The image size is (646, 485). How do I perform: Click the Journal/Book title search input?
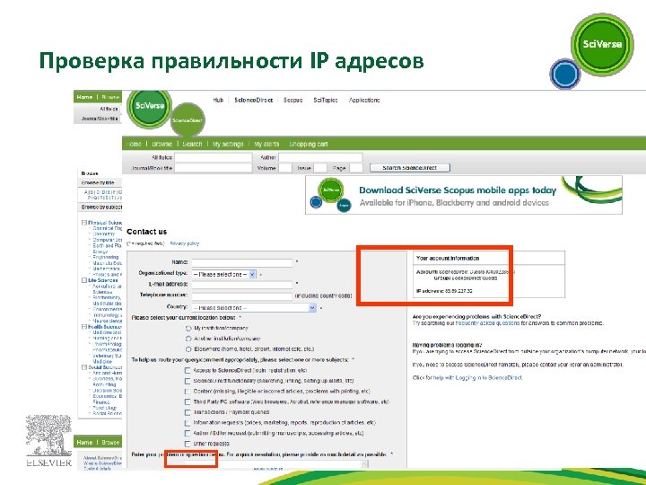click(213, 168)
